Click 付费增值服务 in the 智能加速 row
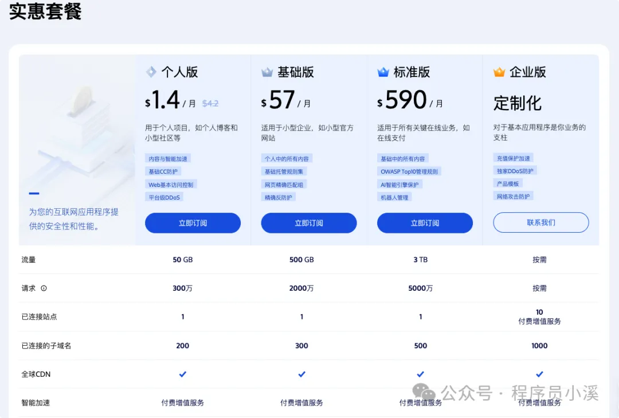The height and width of the screenshot is (418, 619). coord(182,403)
